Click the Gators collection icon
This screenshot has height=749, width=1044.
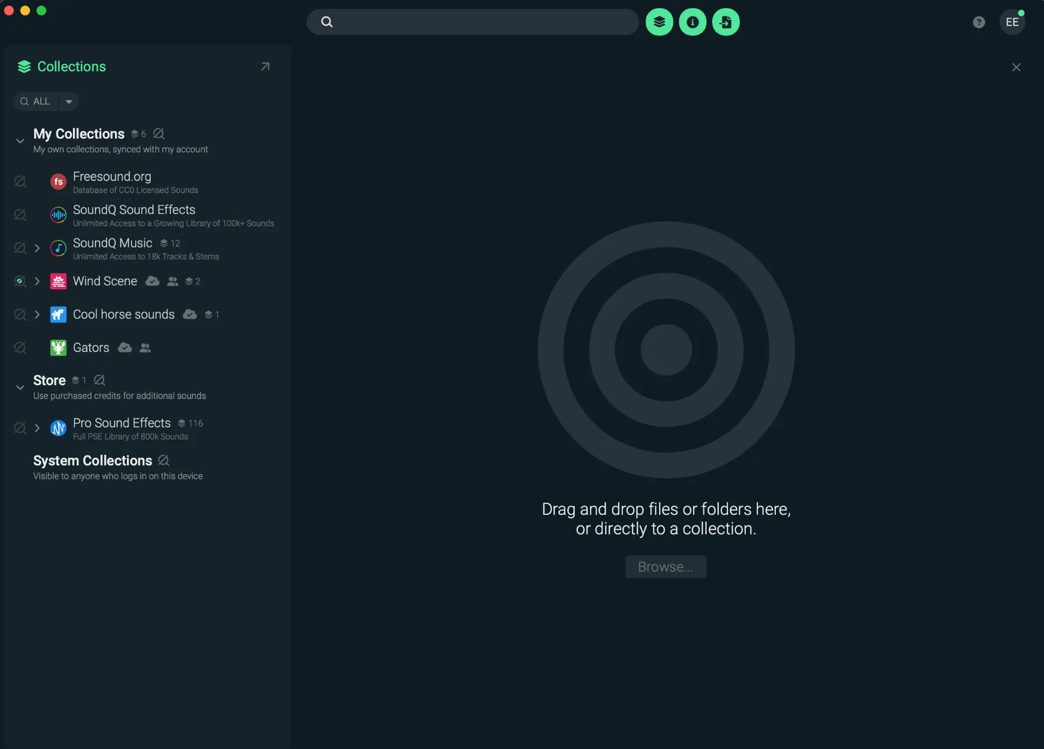[58, 348]
